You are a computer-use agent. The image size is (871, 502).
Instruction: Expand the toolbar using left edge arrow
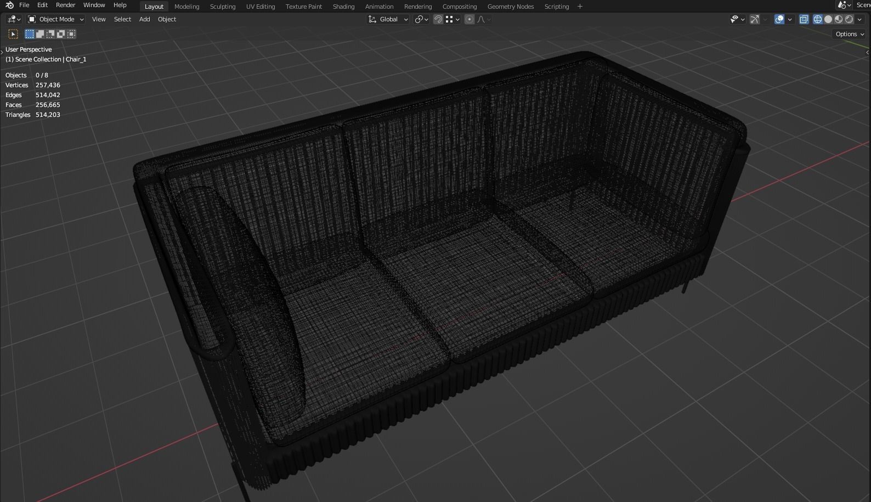(2, 52)
